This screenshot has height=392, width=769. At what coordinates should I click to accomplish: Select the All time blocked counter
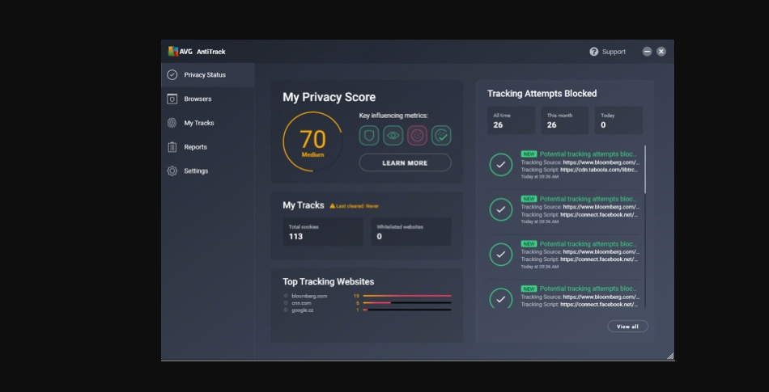511,120
